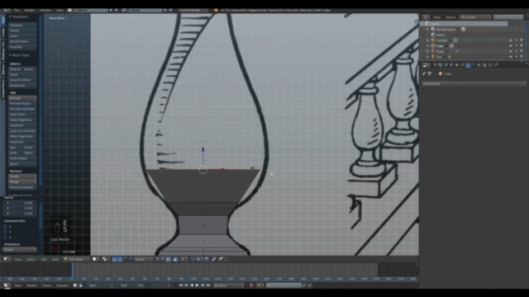The height and width of the screenshot is (297, 529).
Task: Open the World properties tab
Action: tap(451, 65)
